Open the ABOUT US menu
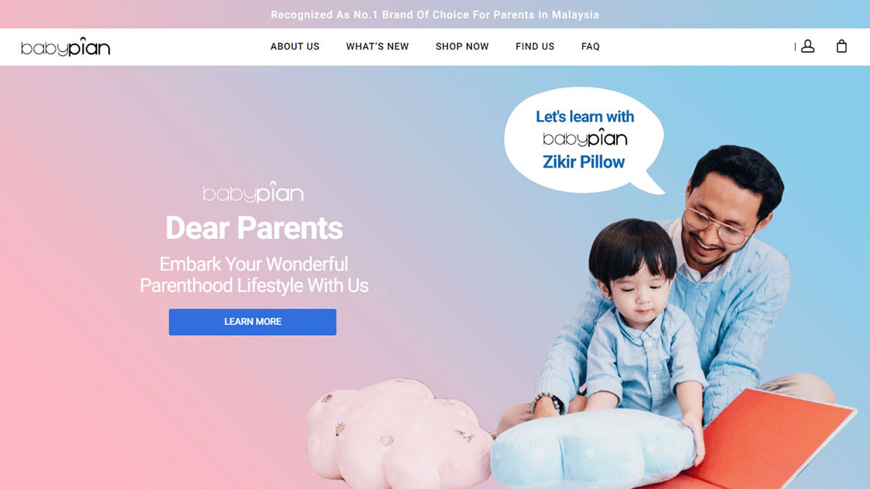Viewport: 870px width, 489px height. click(x=295, y=46)
